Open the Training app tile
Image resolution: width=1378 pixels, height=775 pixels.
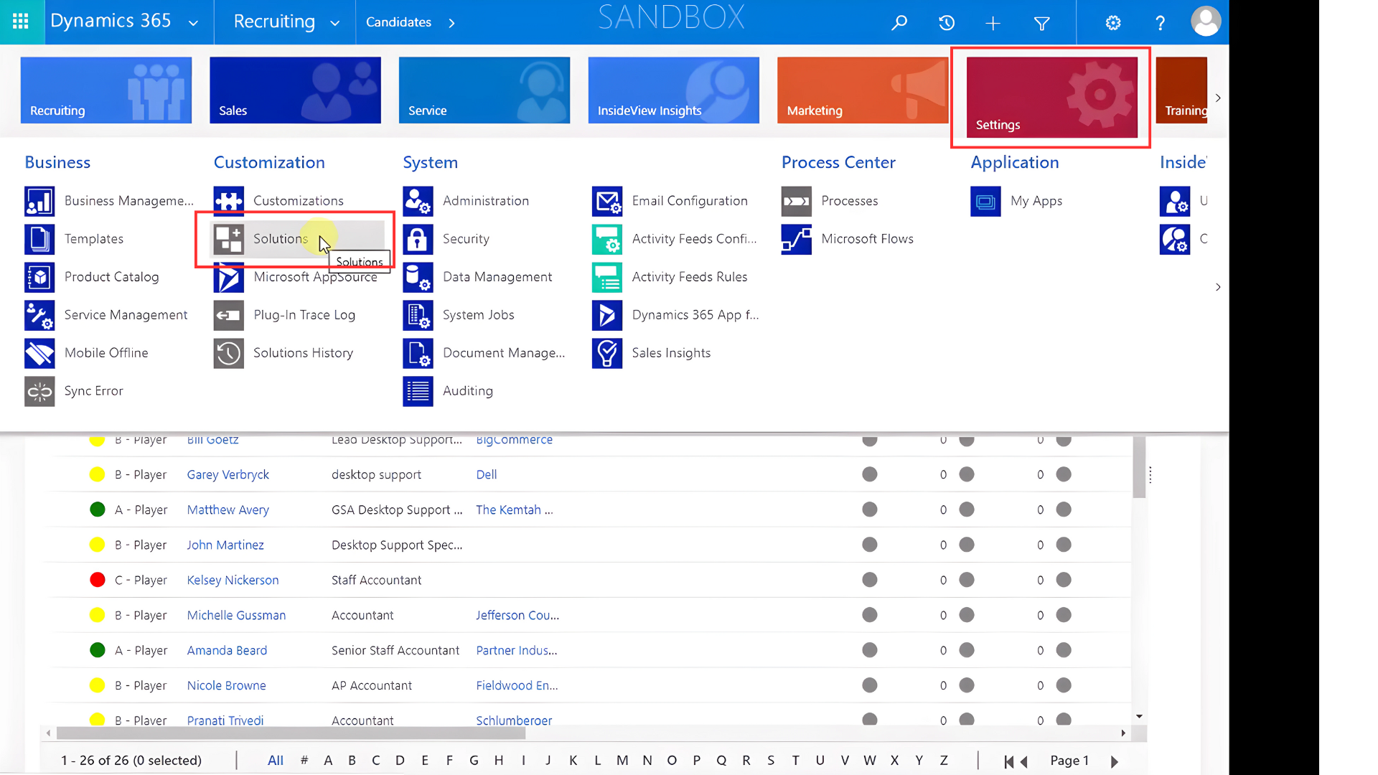(1181, 90)
